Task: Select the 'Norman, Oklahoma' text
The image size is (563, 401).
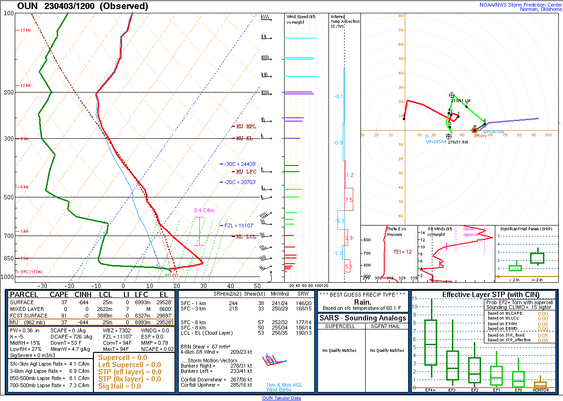Action: point(541,10)
